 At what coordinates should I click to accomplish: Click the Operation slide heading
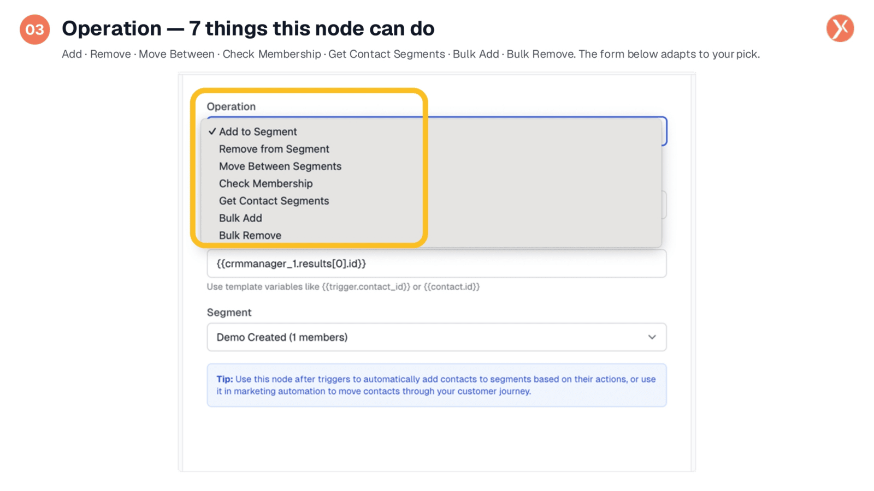pyautogui.click(x=248, y=28)
